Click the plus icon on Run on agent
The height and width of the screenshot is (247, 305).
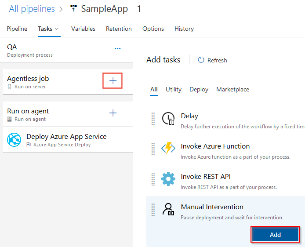[x=113, y=113]
